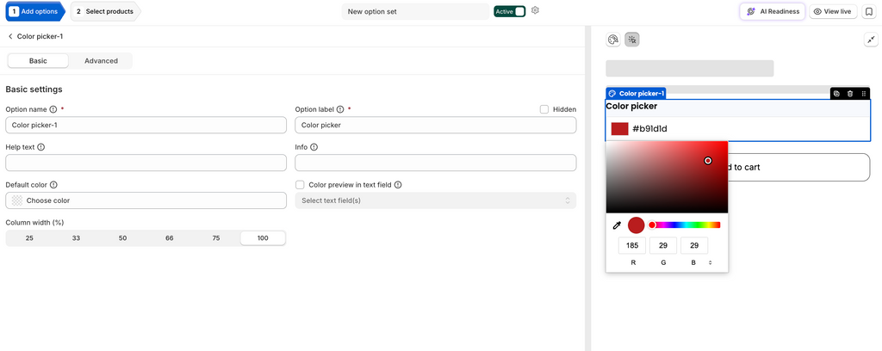
Task: Click the settings gear next to Active toggle
Action: [535, 10]
